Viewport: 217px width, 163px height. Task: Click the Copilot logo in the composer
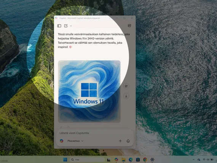[x=62, y=141]
